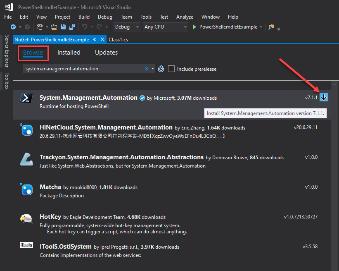Expand the search history dropdown arrow
339x271 pixels.
[153, 69]
